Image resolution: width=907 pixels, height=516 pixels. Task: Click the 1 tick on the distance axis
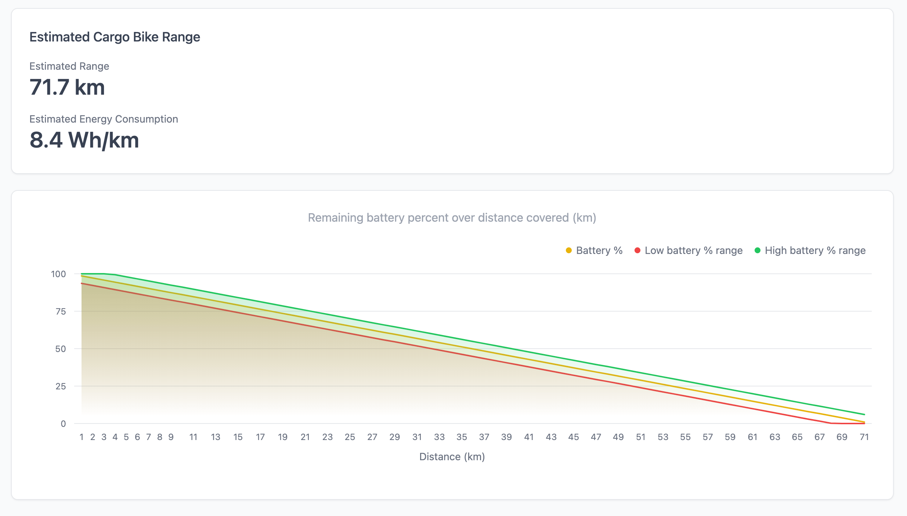[x=82, y=437]
